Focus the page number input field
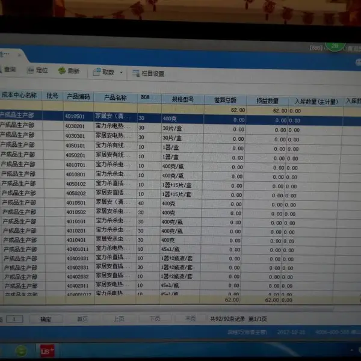 [x=14, y=319]
